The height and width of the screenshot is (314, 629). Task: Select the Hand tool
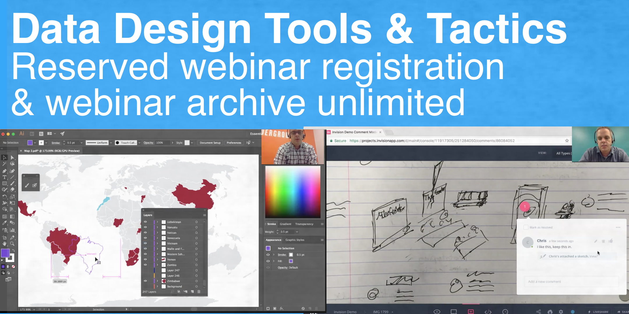coord(4,244)
